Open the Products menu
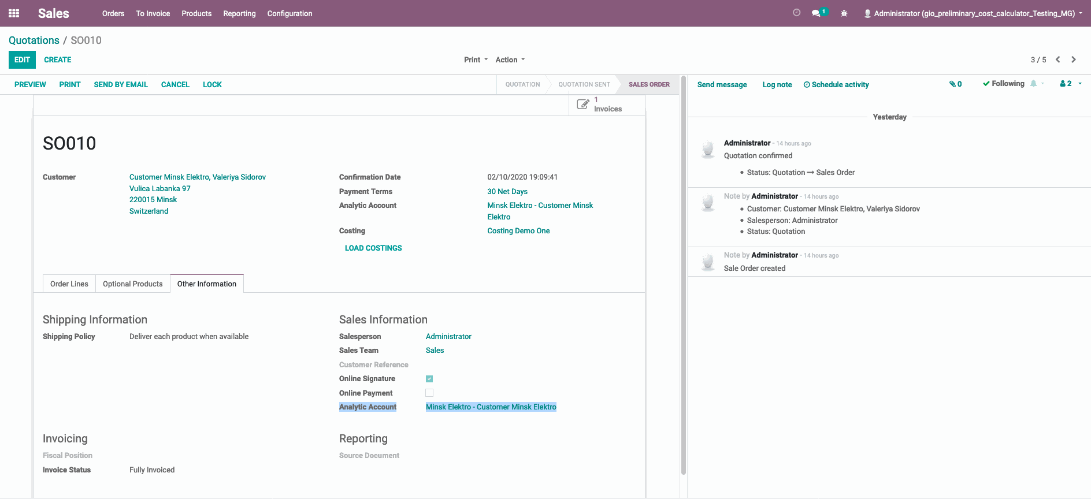This screenshot has height=499, width=1091. pos(196,13)
